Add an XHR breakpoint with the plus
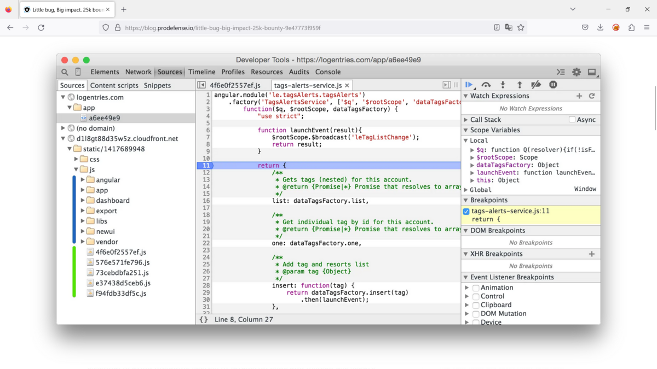Screen dimensions: 657x369 (x=592, y=254)
